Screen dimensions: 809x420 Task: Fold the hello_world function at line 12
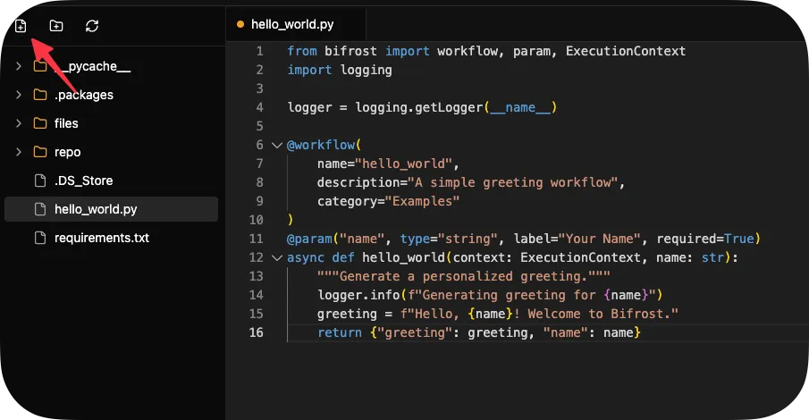[x=276, y=257]
